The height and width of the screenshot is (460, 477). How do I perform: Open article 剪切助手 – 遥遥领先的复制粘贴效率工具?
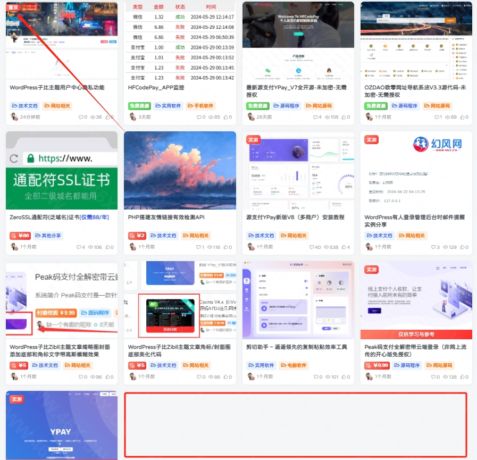pos(297,347)
